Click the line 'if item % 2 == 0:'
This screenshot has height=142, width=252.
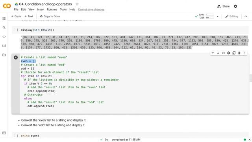click(38, 83)
